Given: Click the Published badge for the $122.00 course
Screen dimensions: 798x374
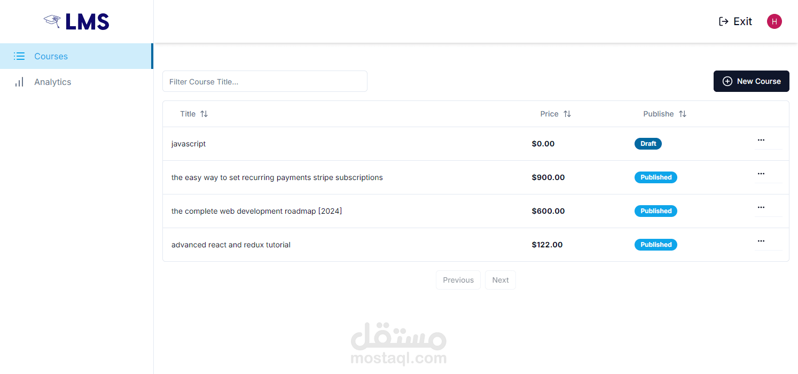Looking at the screenshot, I should coord(656,245).
